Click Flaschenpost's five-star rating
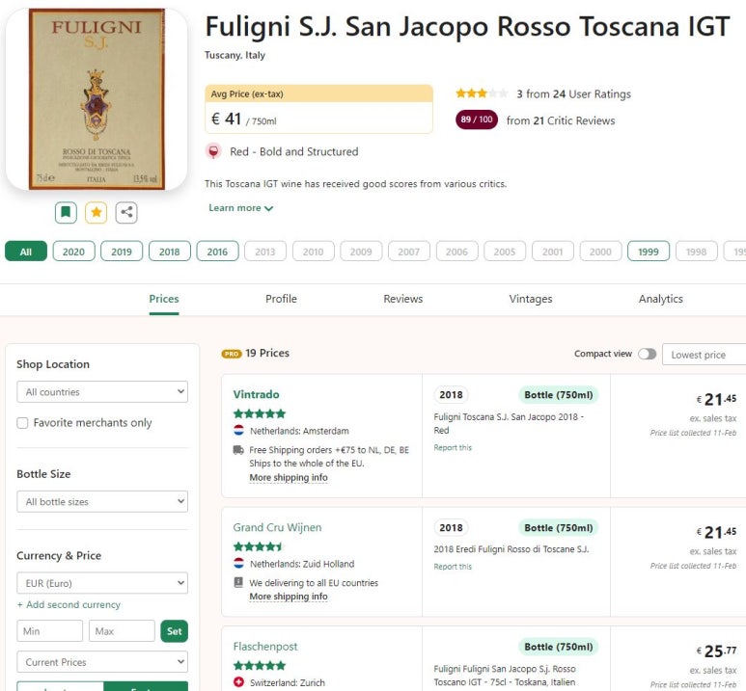The width and height of the screenshot is (746, 691). (260, 665)
